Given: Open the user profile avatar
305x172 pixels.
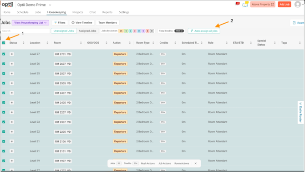Looking at the screenshot, I should 298,4.
